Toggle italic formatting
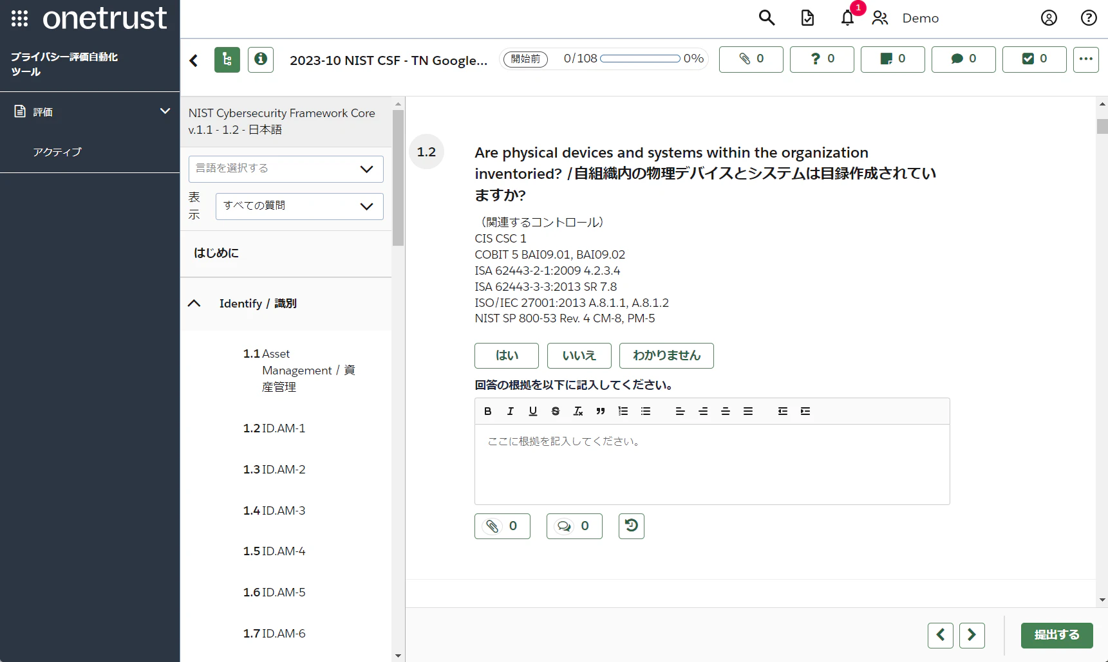 [x=511, y=411]
